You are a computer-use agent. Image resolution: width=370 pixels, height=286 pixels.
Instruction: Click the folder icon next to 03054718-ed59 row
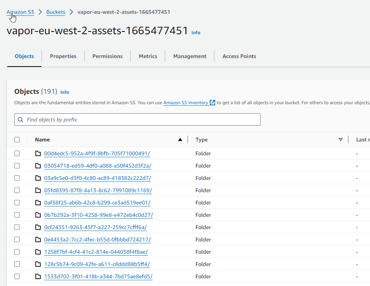[38, 166]
